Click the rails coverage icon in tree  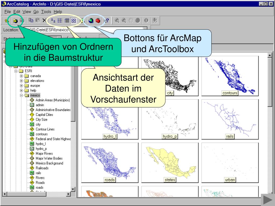click(32, 173)
